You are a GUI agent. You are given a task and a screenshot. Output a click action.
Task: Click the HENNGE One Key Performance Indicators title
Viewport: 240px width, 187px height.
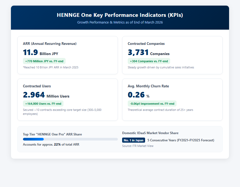click(120, 15)
